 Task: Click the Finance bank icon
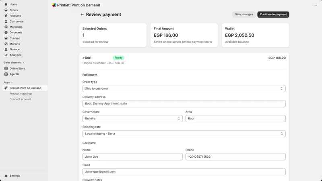click(6, 49)
